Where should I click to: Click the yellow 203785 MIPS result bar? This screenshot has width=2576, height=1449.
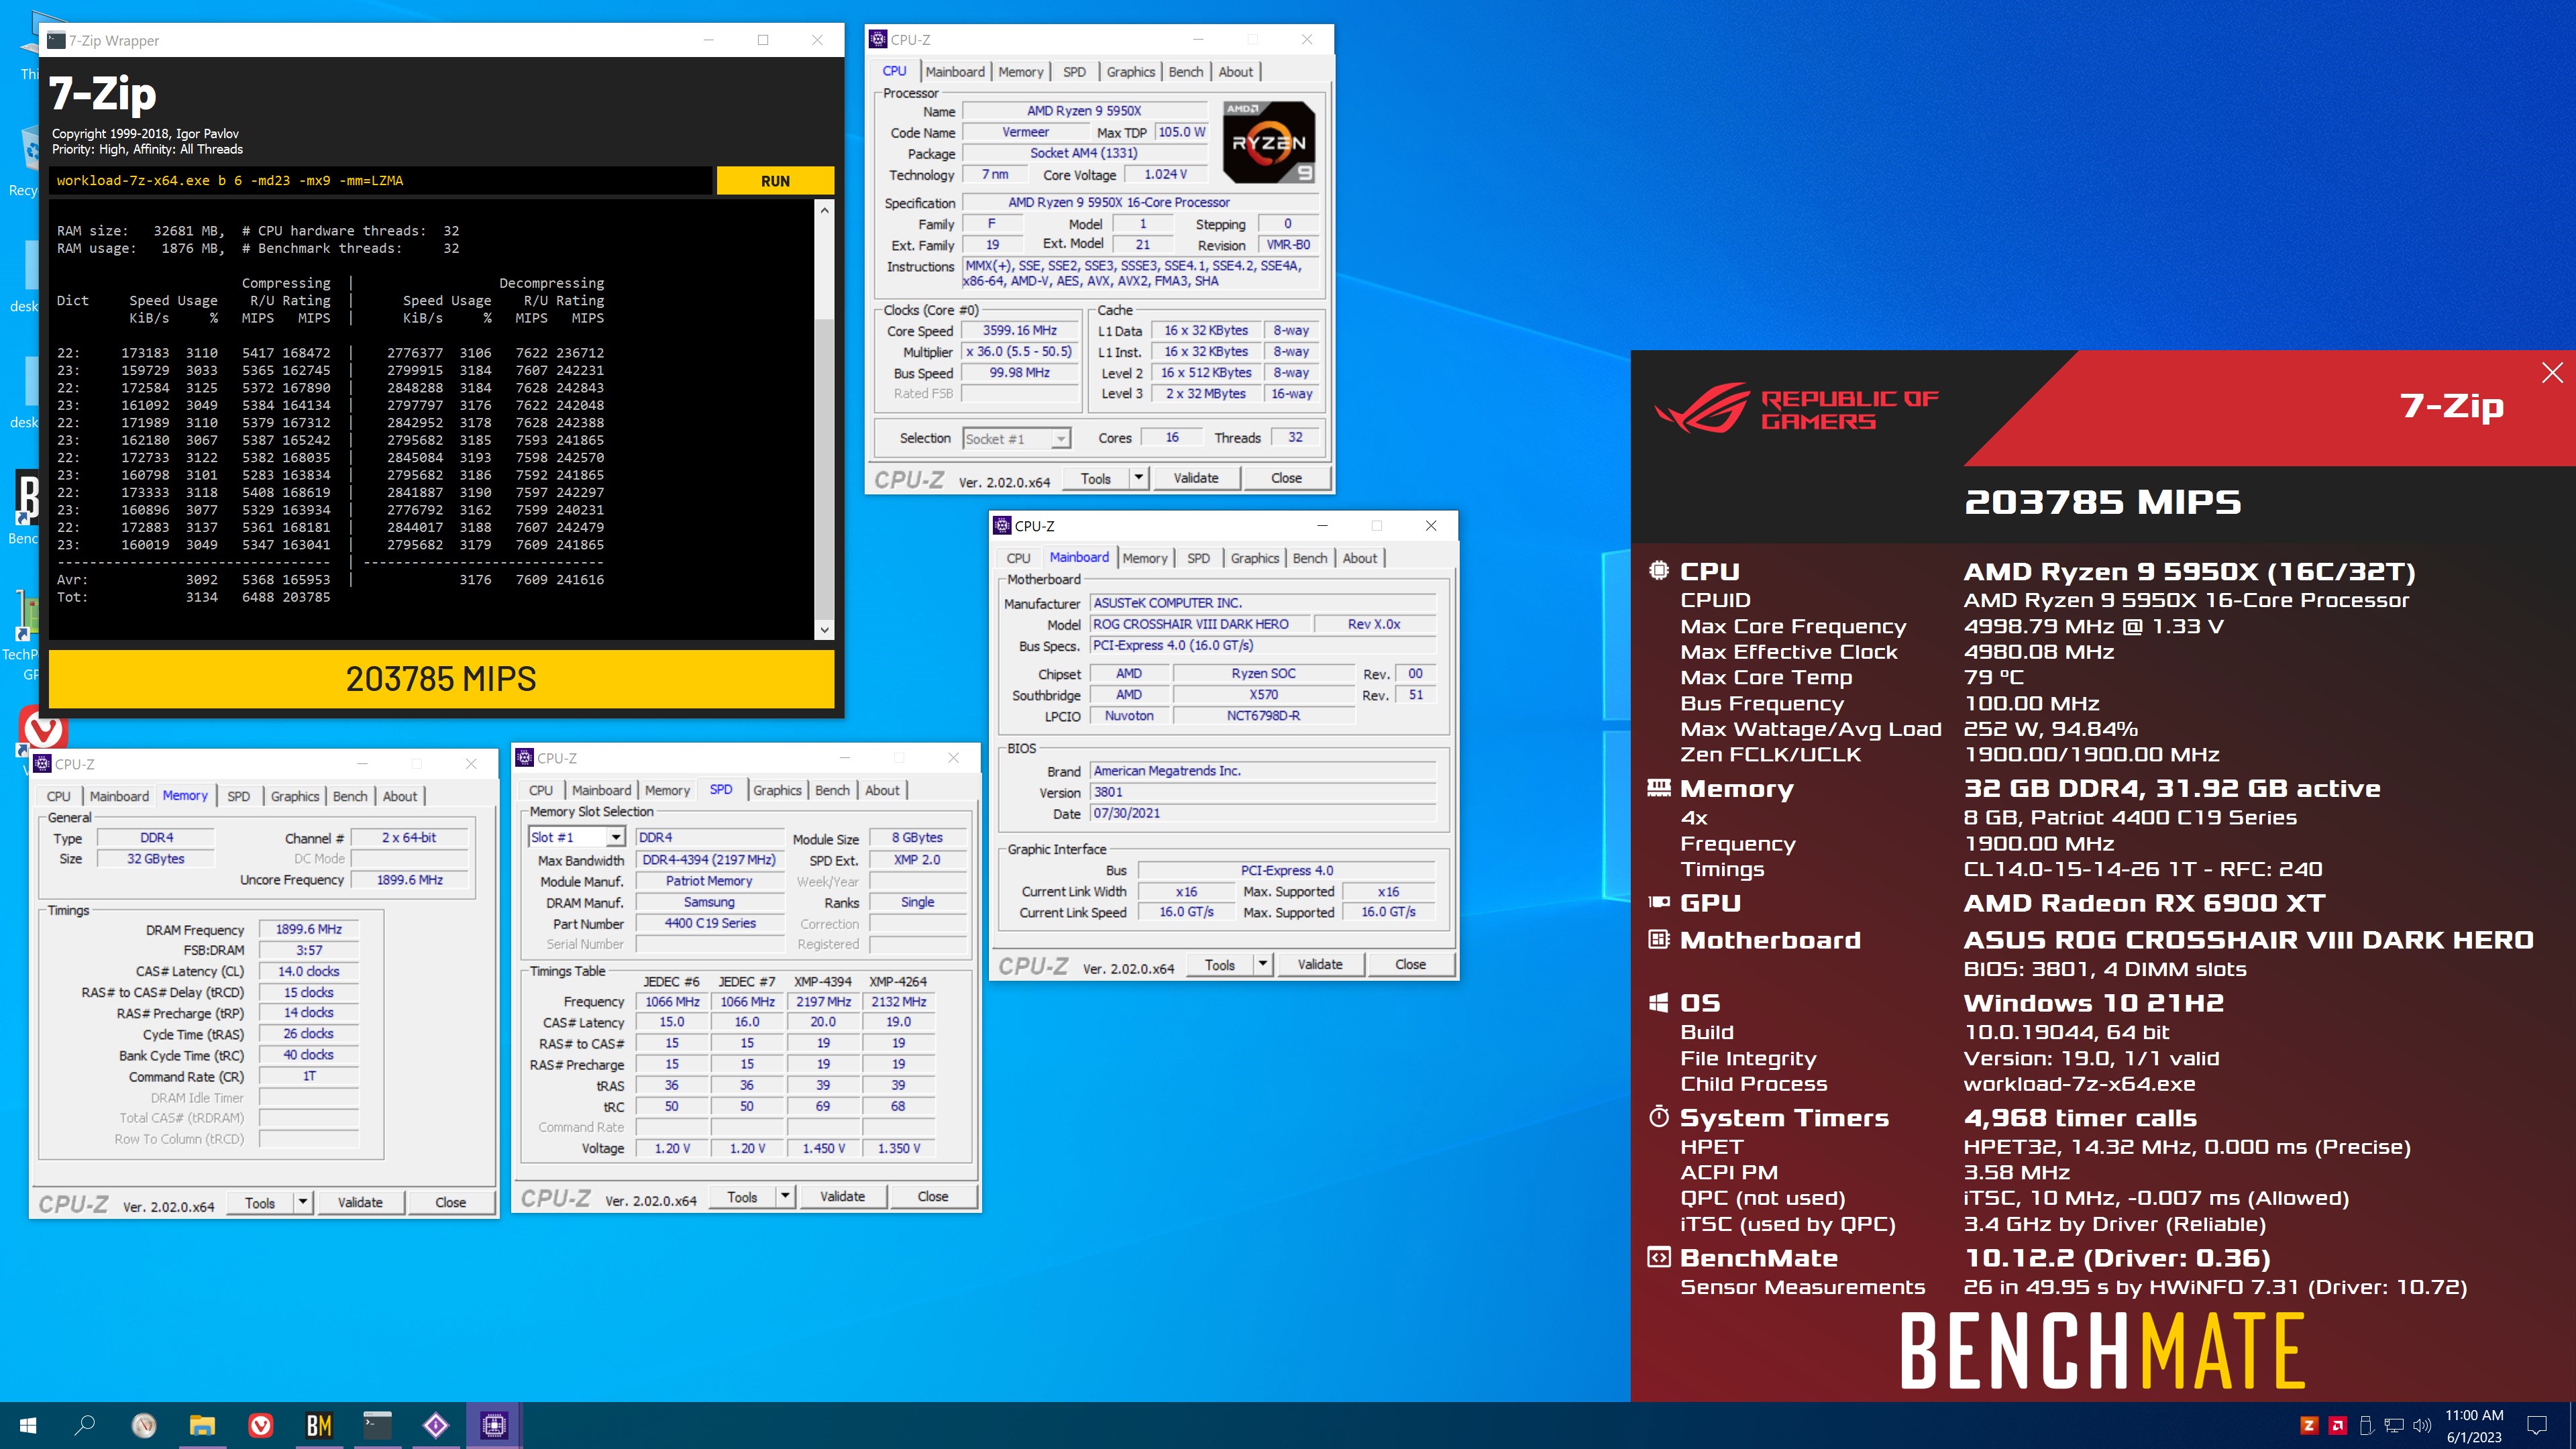pos(441,679)
